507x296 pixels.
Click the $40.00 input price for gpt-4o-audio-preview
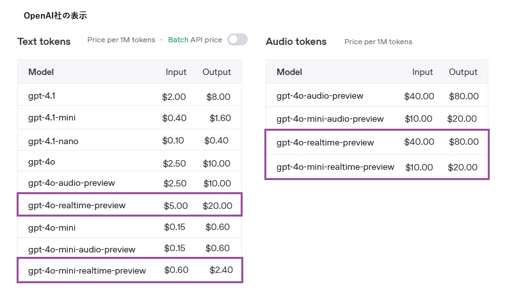coord(419,96)
